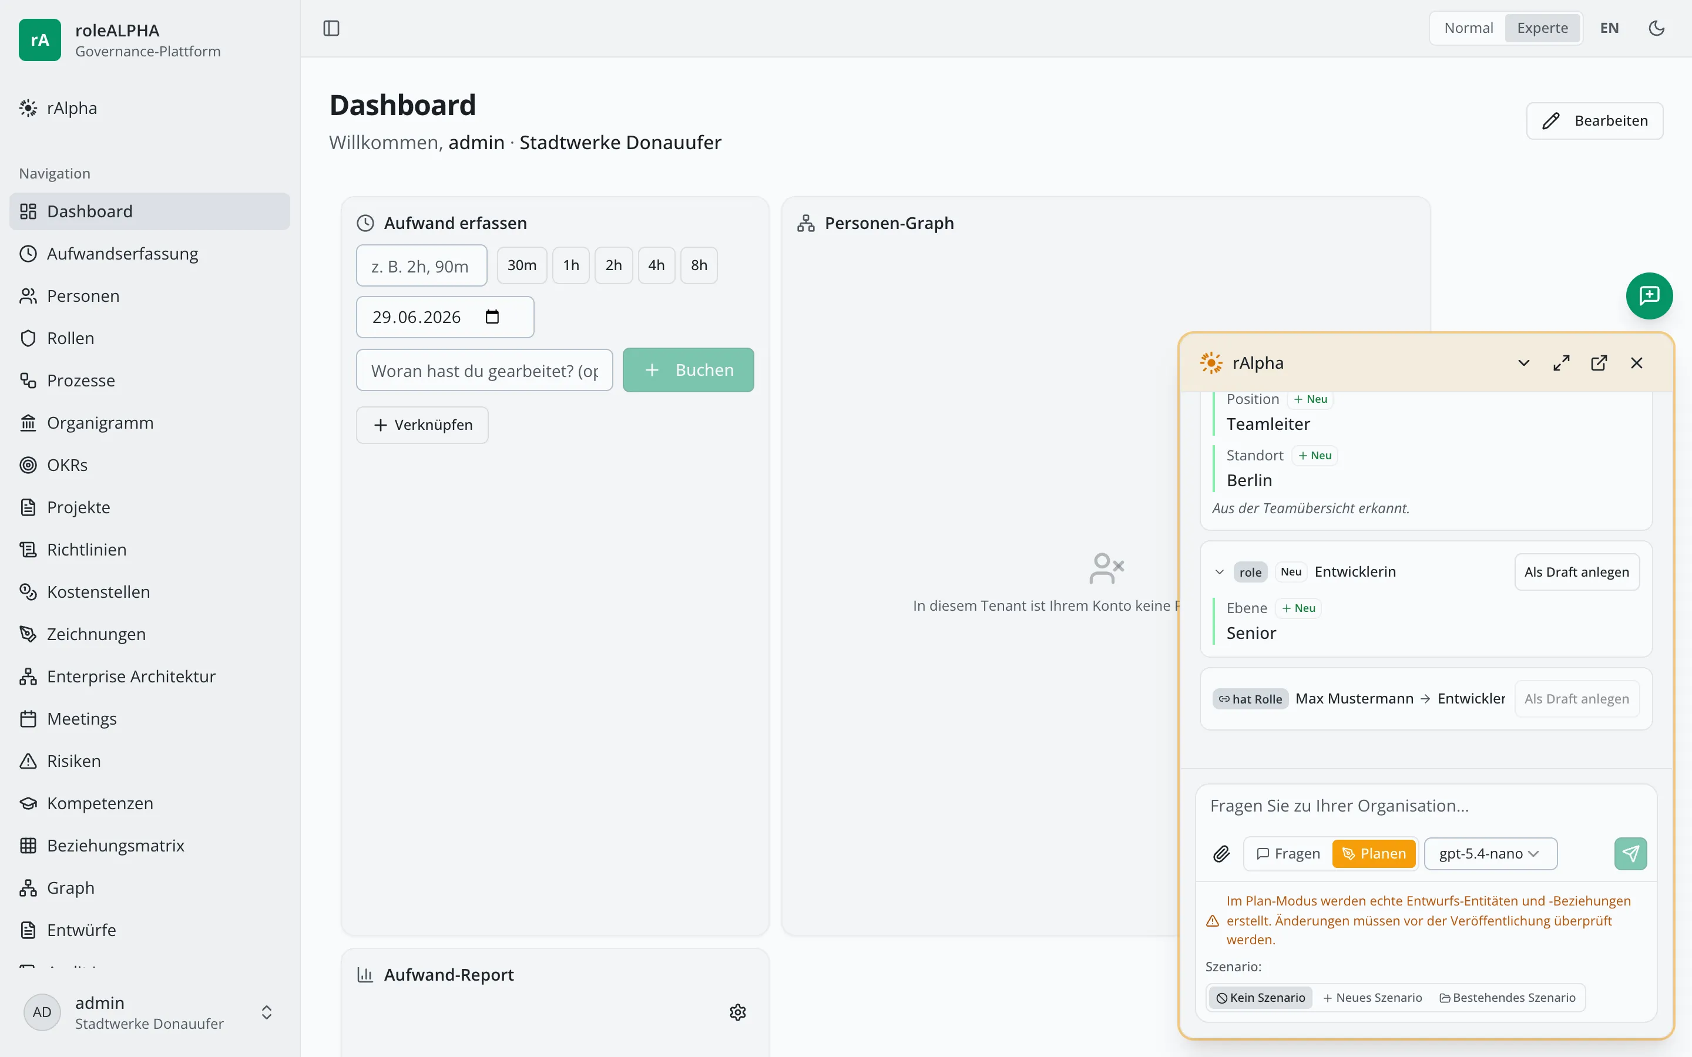Pick the 30m quick duration
Screen dimensions: 1692x1057
522,265
